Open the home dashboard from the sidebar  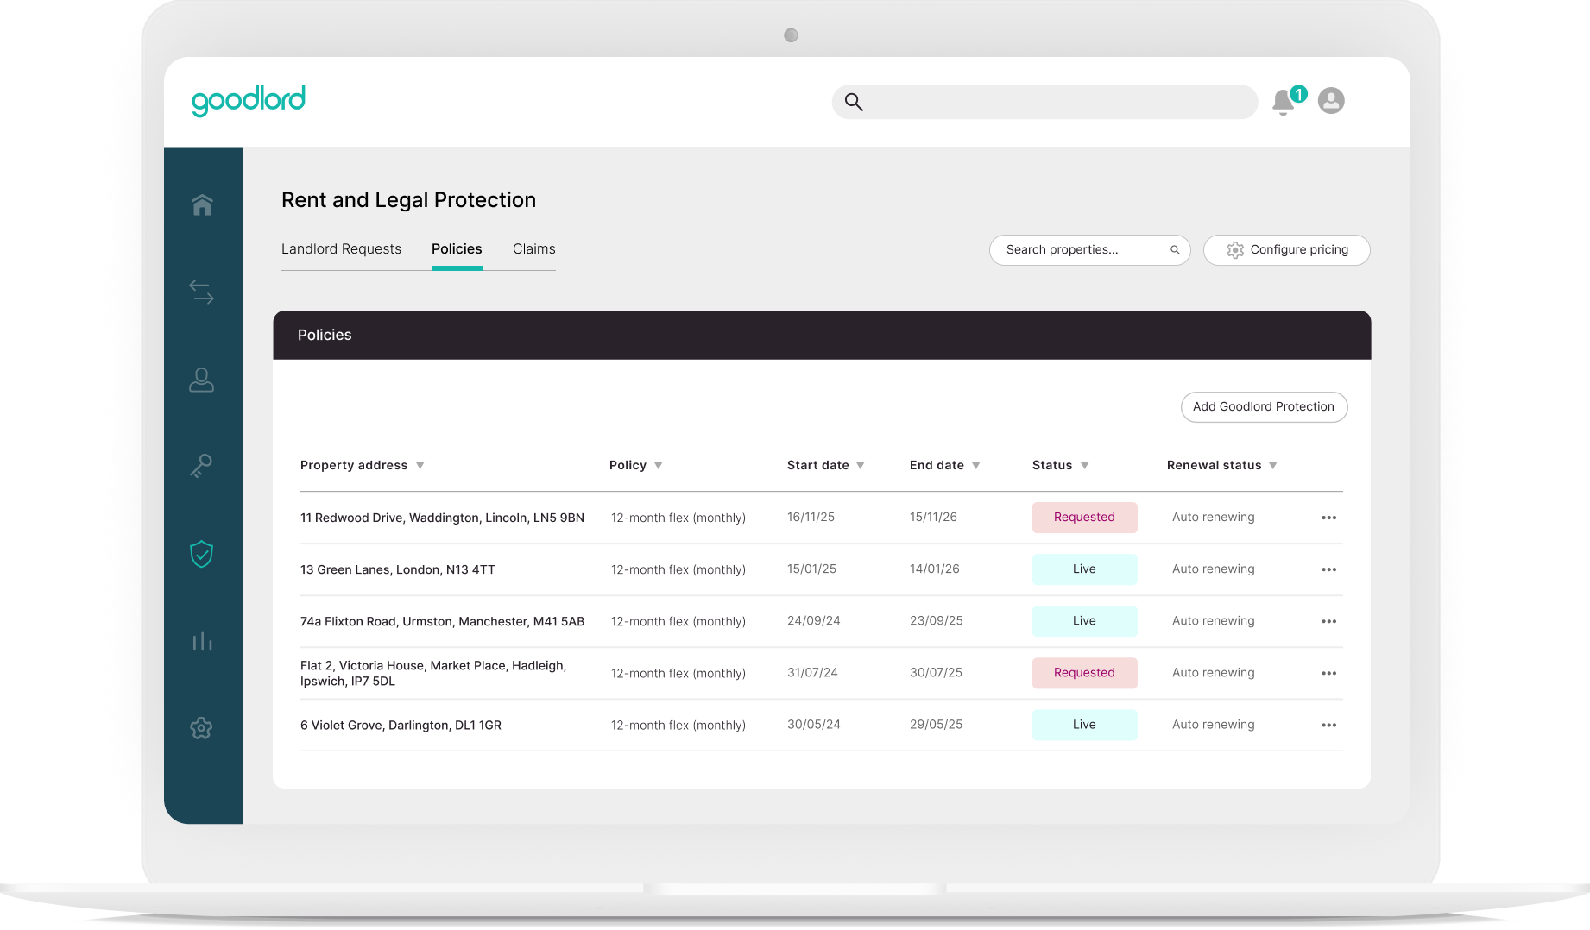coord(202,204)
